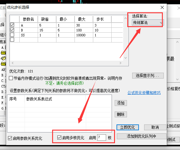180x150 pixels.
Task: Start optimization with 立即优化
Action: [x=128, y=127]
